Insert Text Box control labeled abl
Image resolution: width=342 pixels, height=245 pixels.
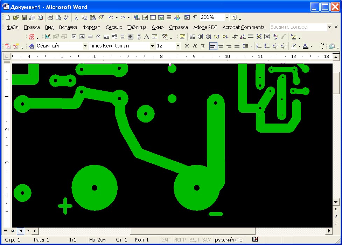pos(82,37)
